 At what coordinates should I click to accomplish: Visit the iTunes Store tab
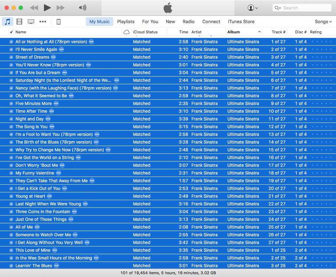241,22
